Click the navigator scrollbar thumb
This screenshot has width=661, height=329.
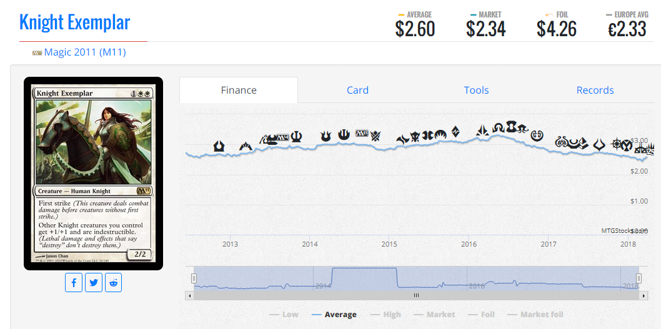[417, 296]
